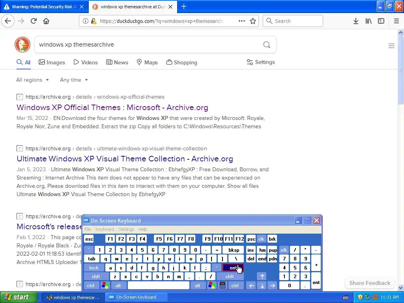
Task: Open a new tab with the plus button
Action: click(x=184, y=6)
